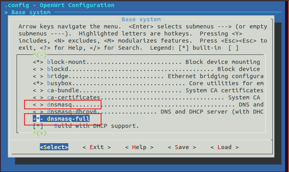Click the Save button

(x=182, y=147)
